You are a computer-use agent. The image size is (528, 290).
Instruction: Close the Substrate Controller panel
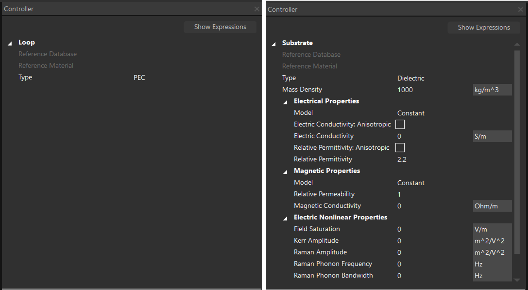point(521,10)
